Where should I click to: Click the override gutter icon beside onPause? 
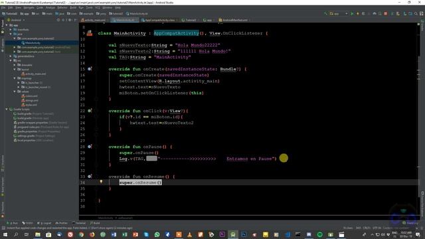90,147
